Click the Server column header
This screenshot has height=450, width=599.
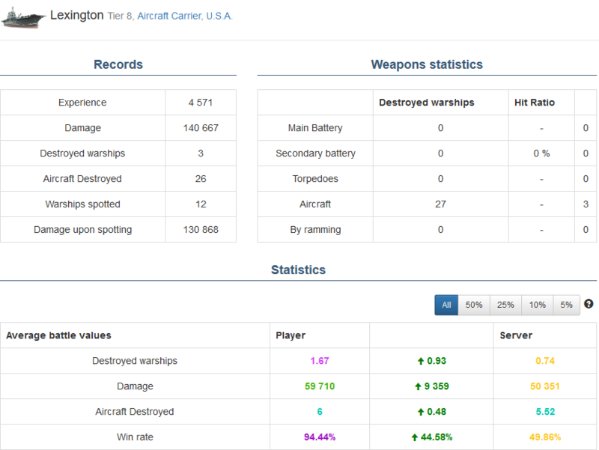click(x=515, y=335)
